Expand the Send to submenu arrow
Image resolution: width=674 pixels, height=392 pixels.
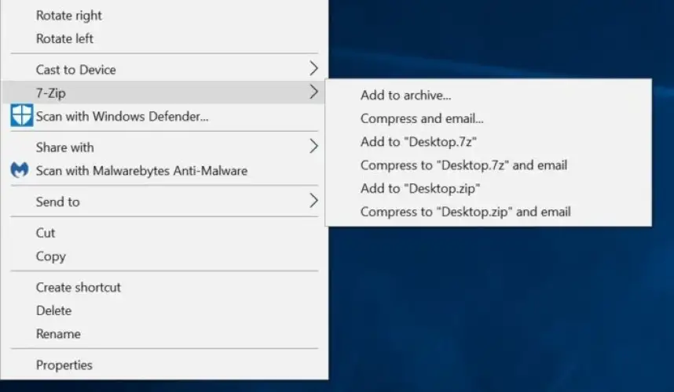(313, 201)
